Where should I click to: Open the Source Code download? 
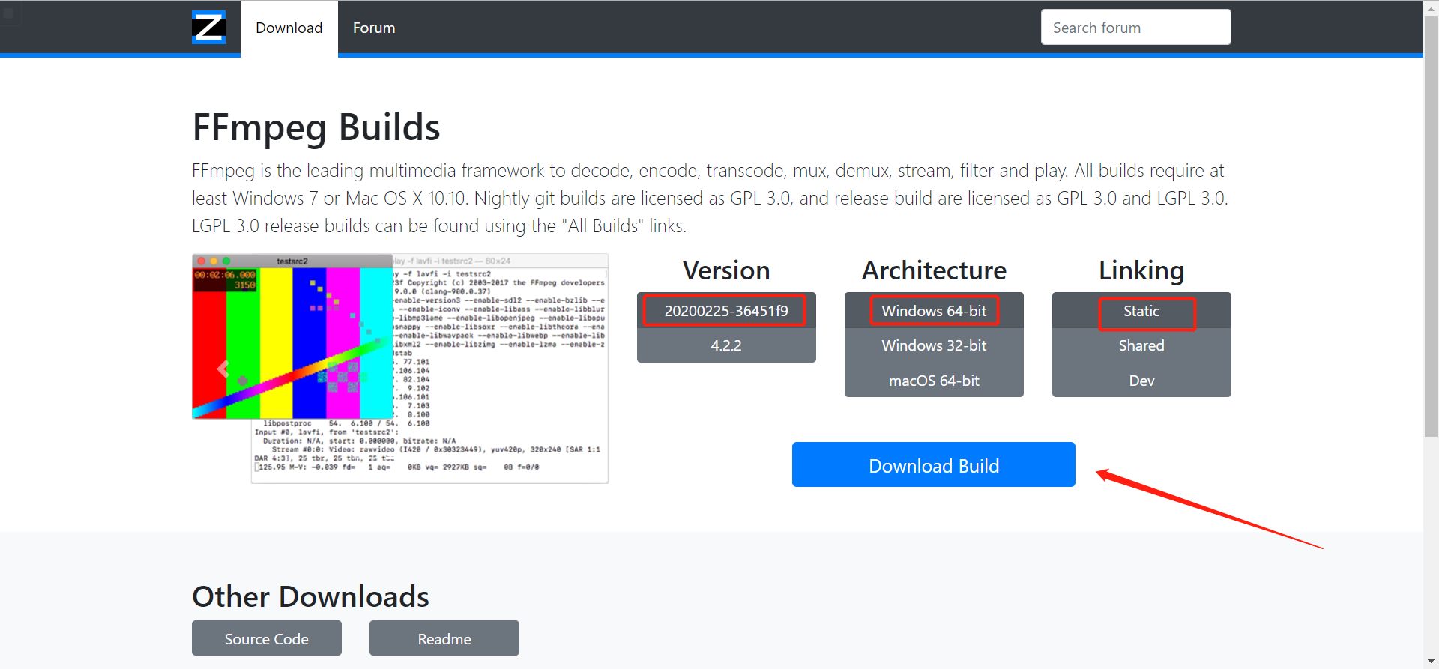(x=267, y=638)
